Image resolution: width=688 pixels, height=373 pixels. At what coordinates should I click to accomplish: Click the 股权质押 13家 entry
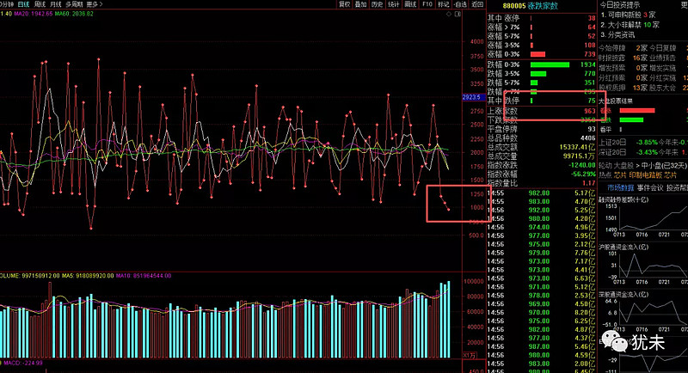[623, 88]
